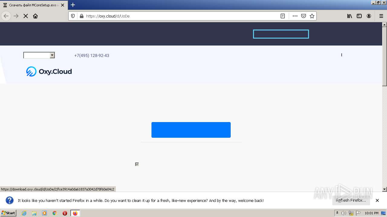The width and height of the screenshot is (387, 217).
Task: Open tracking protection shield info
Action: [73, 16]
